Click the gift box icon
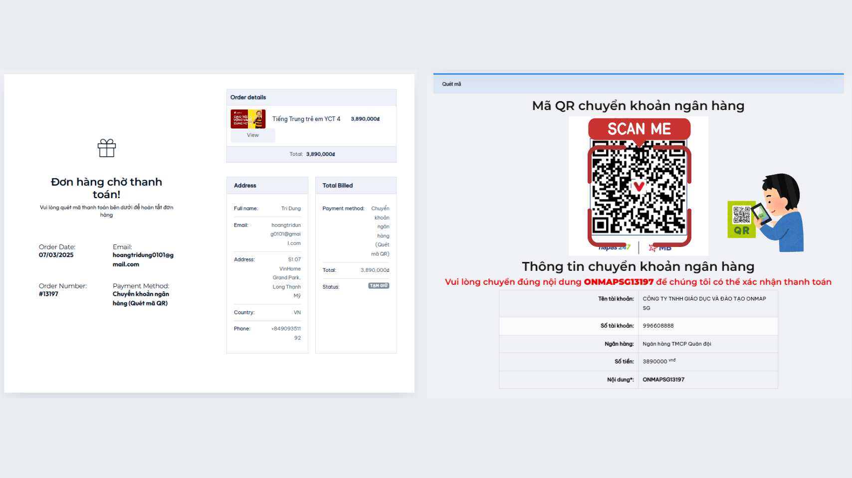This screenshot has height=478, width=852. point(107,148)
